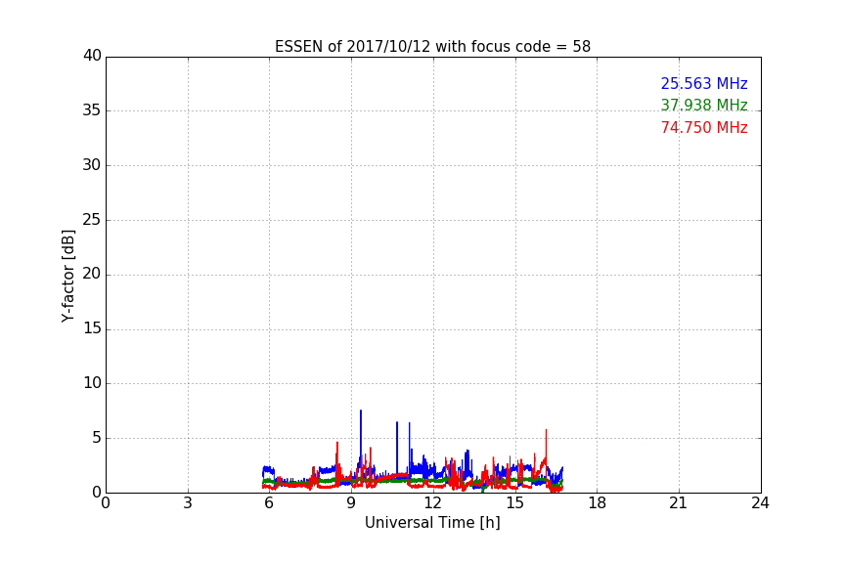Screen dimensions: 845x563
Task: Click the y-axis tick label 15
Action: point(92,328)
